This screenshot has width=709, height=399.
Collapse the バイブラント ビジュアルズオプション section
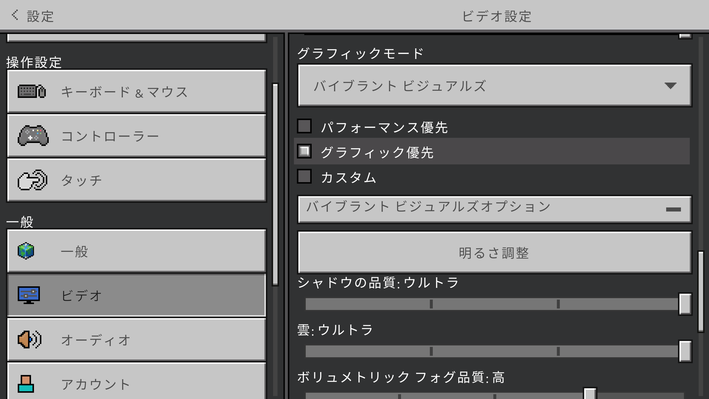(x=673, y=209)
